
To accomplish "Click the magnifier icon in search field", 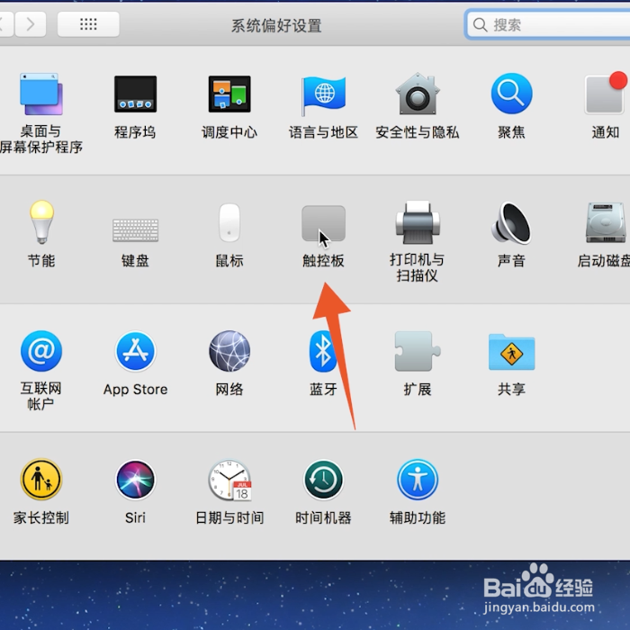I will click(480, 25).
